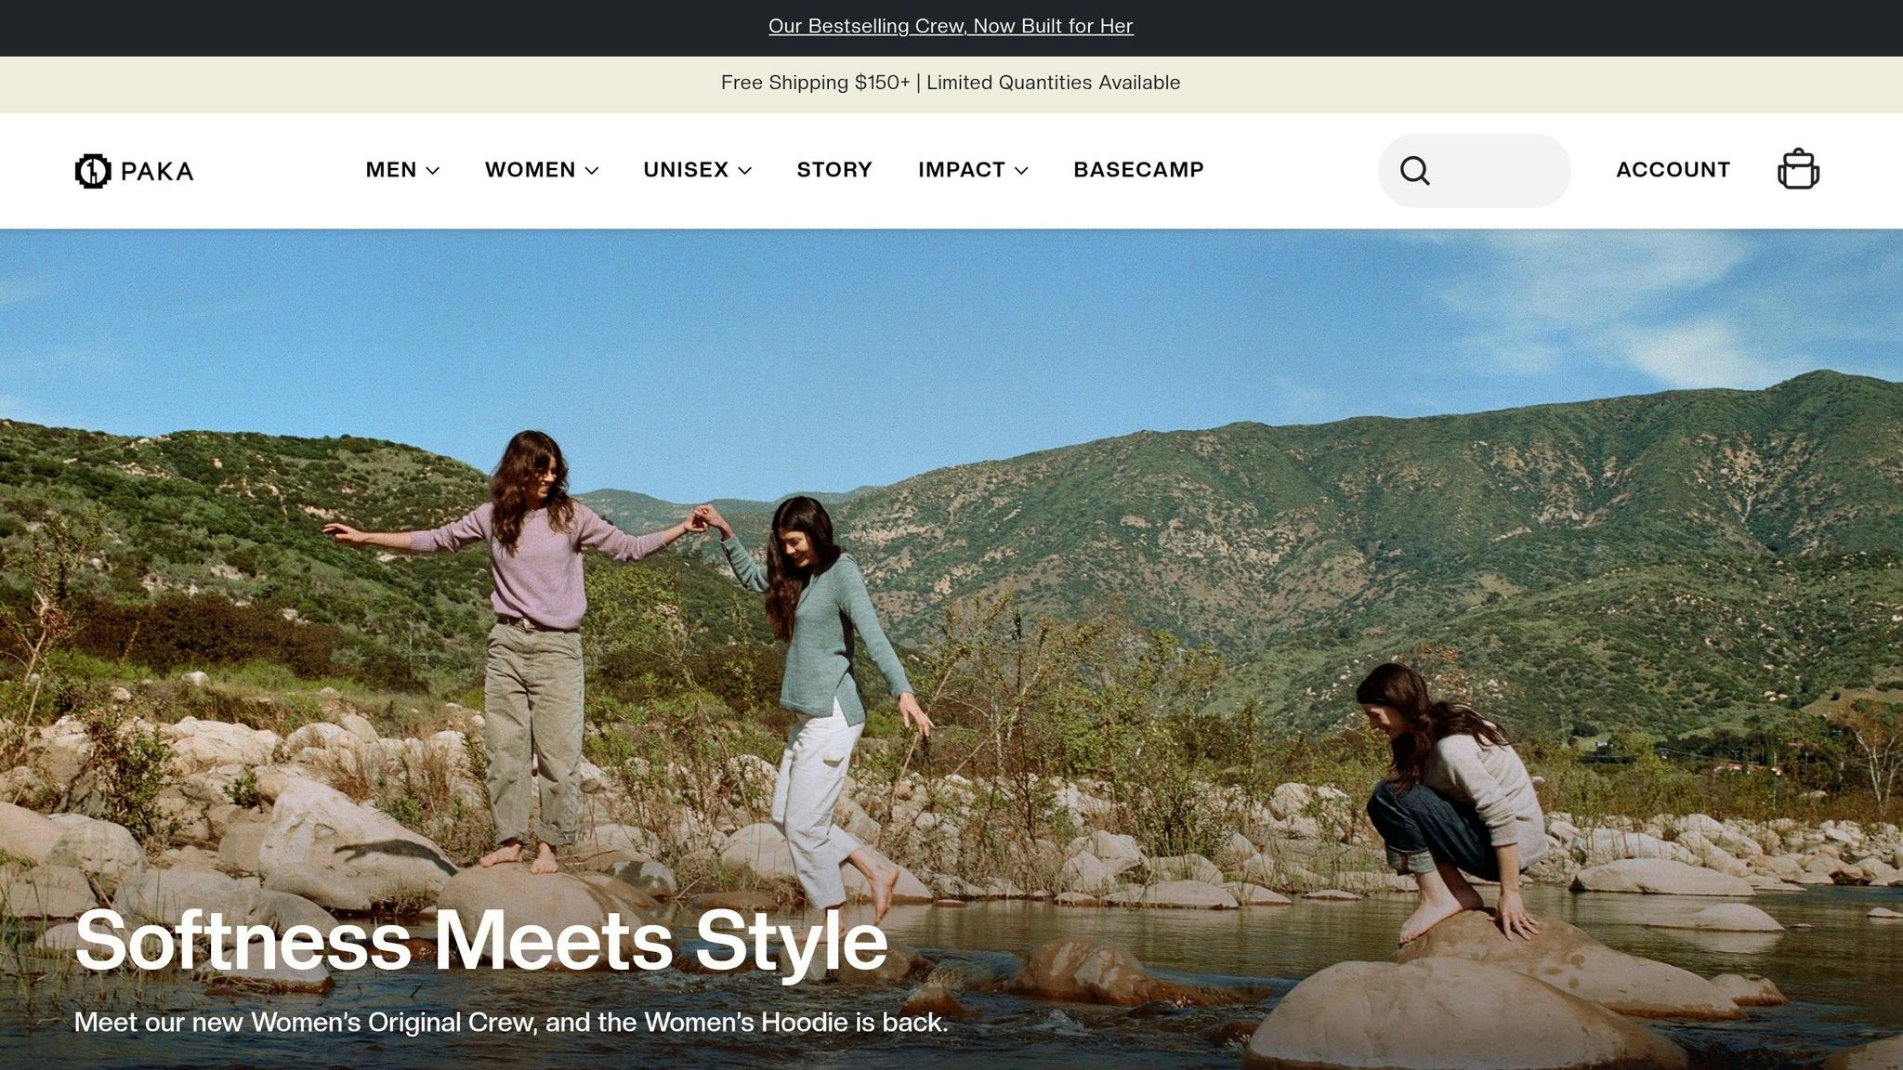The image size is (1903, 1070).
Task: Click the PAKA wordmark text
Action: 157,171
